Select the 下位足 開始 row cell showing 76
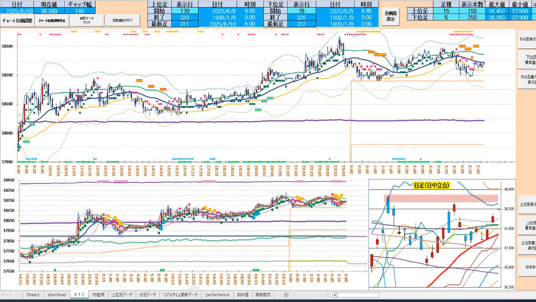Viewport: 536px width, 302px height. [301, 11]
